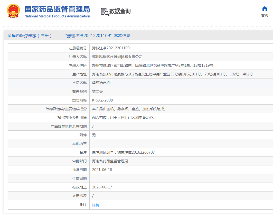
Task: Click the 适用范围/预期用途 label
Action: 71,118
